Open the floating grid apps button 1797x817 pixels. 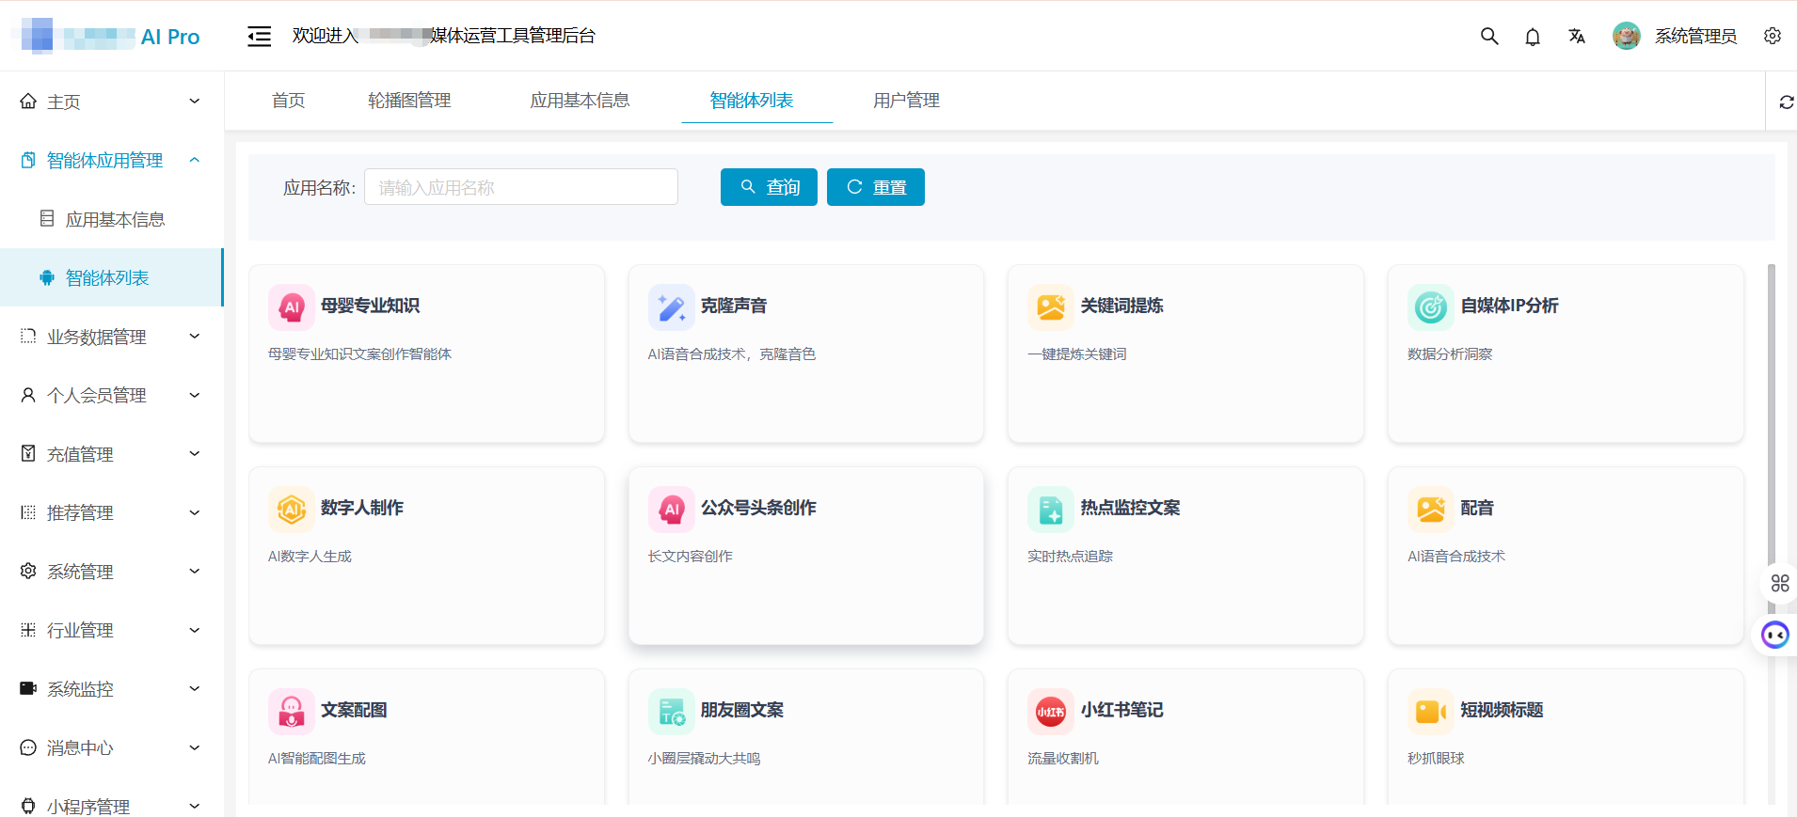[1779, 583]
